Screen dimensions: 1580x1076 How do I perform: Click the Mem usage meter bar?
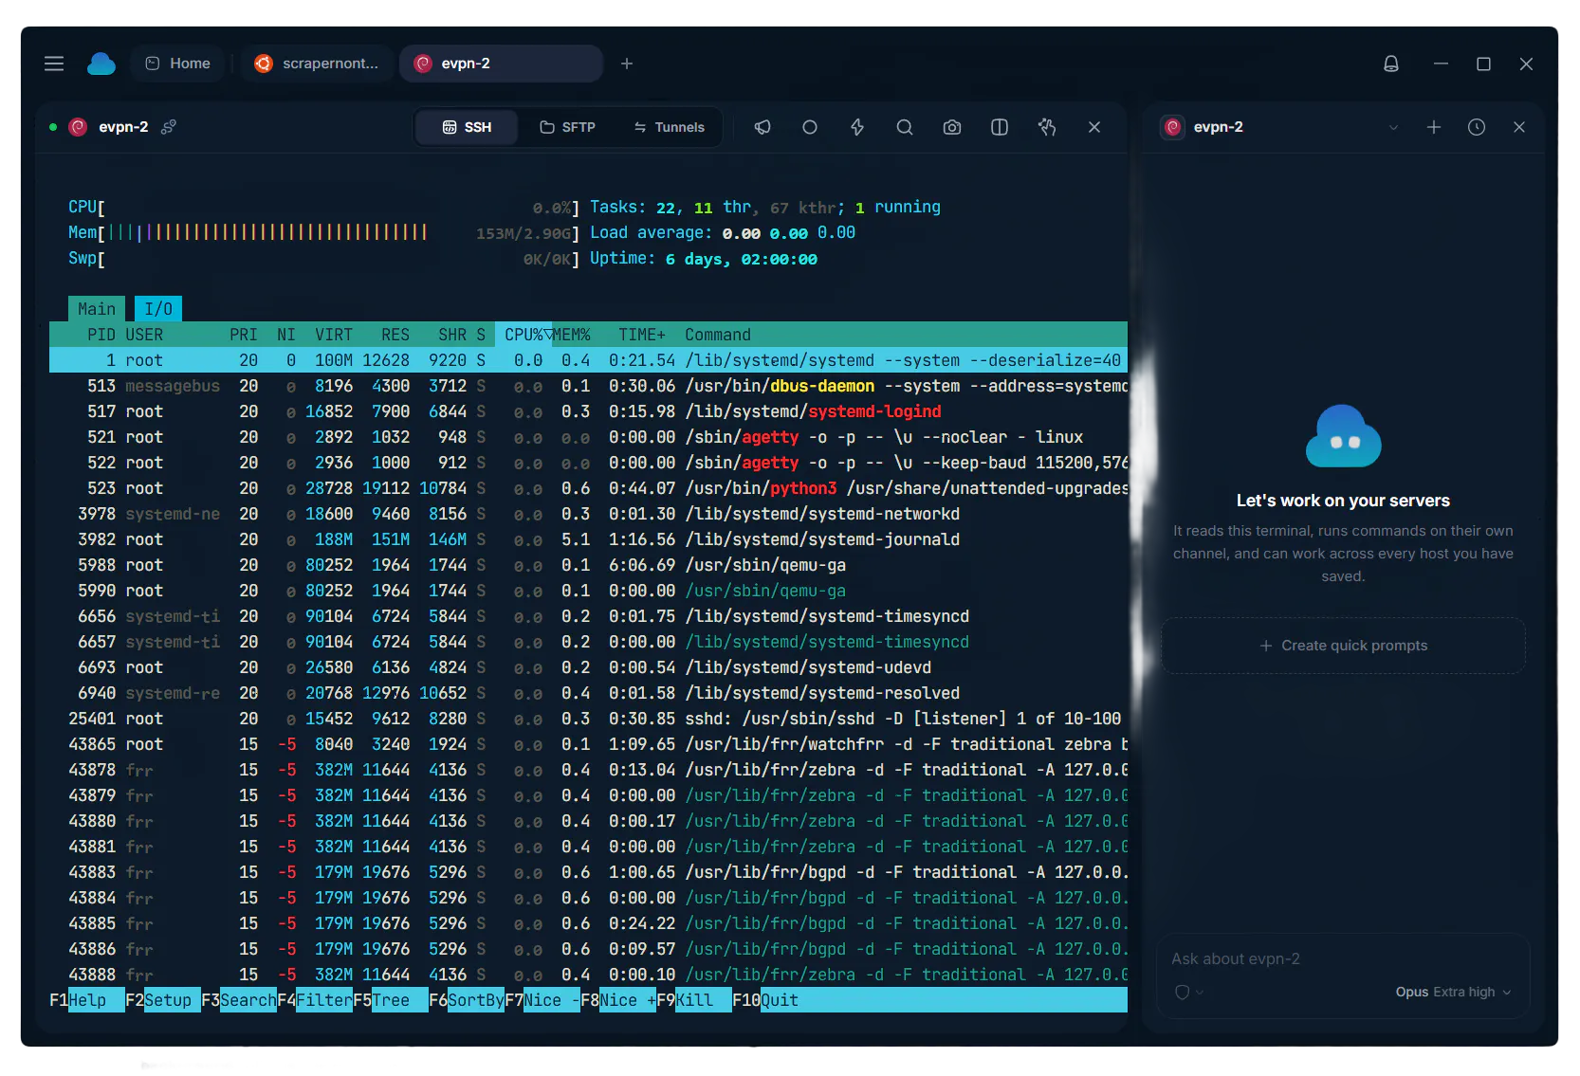pyautogui.click(x=323, y=232)
